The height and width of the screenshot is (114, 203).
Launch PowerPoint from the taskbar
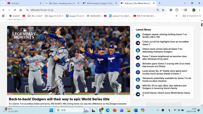click(x=114, y=110)
